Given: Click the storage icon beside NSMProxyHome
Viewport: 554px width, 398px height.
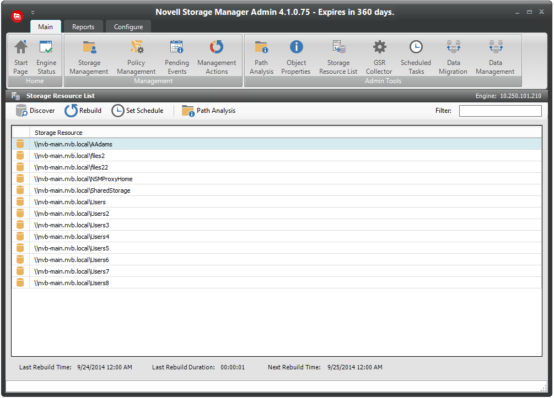Looking at the screenshot, I should click(x=20, y=178).
